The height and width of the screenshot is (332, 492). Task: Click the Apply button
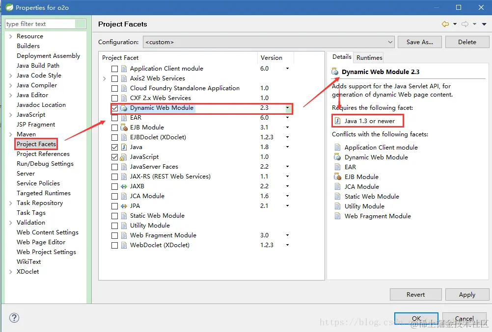click(467, 295)
